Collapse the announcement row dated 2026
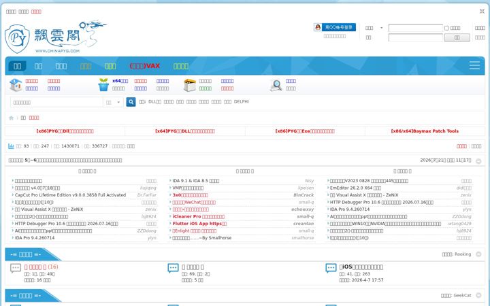Screen dimensions: 490x306 coord(478,161)
